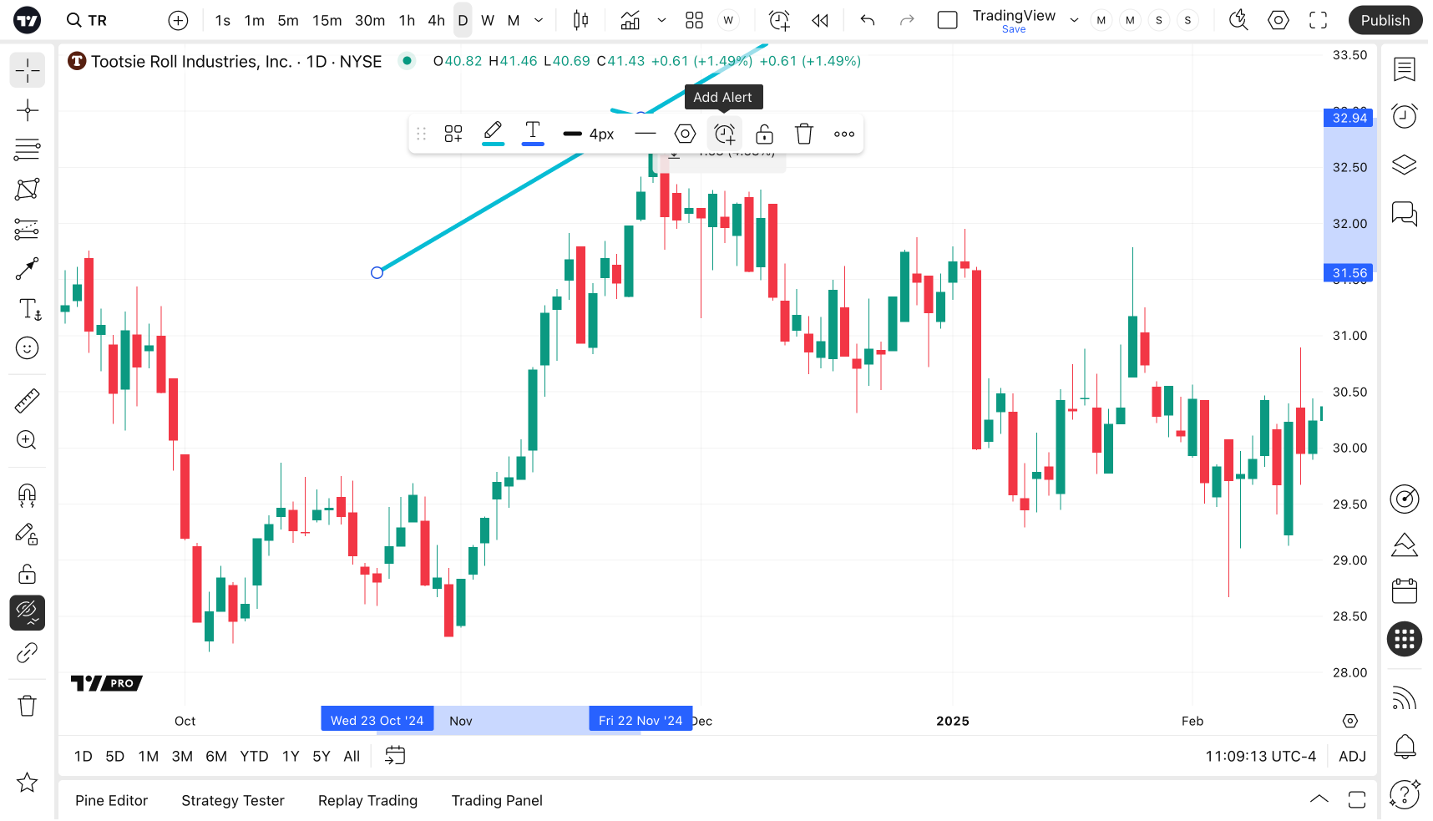Open favorites star toolbar
Screen dimensions: 1433x821
[28, 783]
